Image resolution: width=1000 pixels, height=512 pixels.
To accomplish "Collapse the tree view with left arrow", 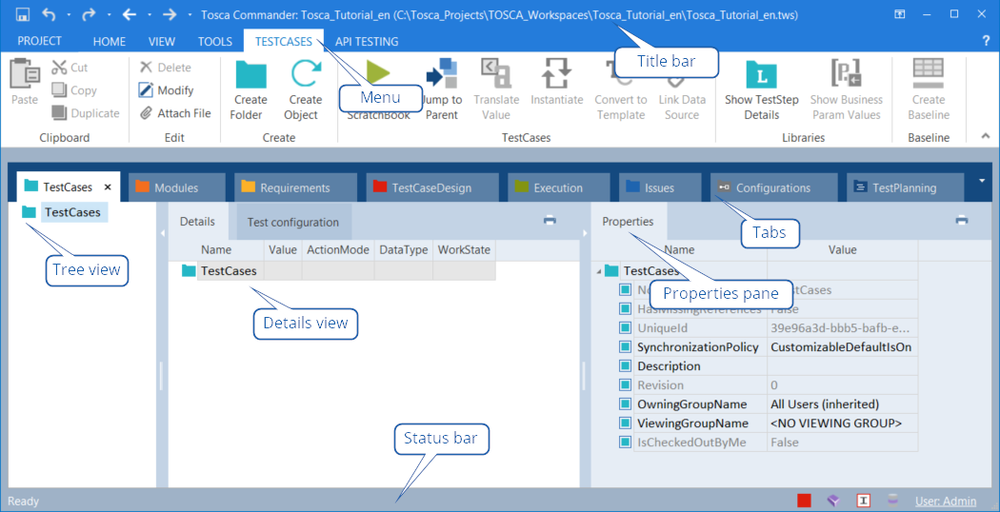I will 163,233.
